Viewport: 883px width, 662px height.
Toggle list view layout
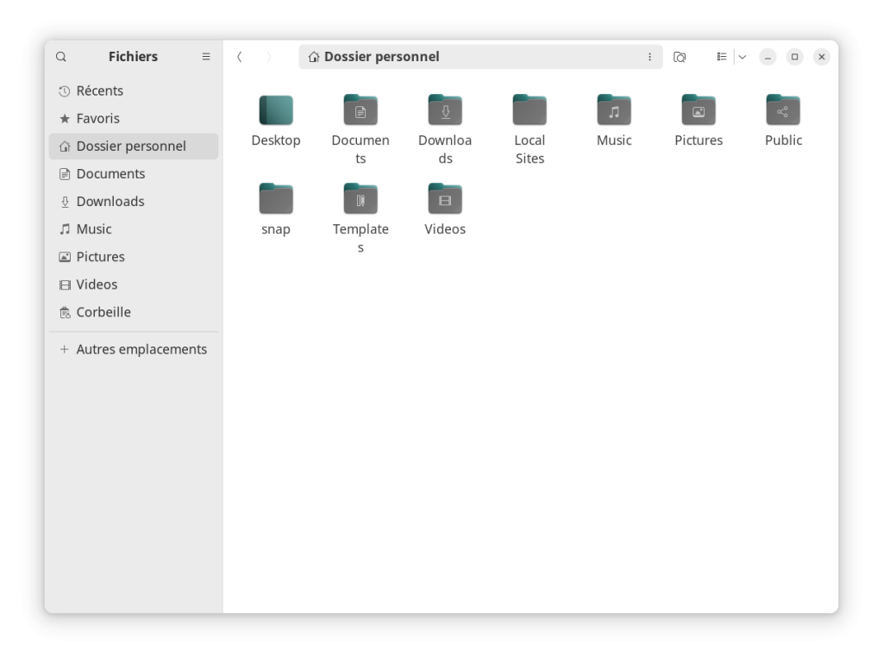[722, 57]
